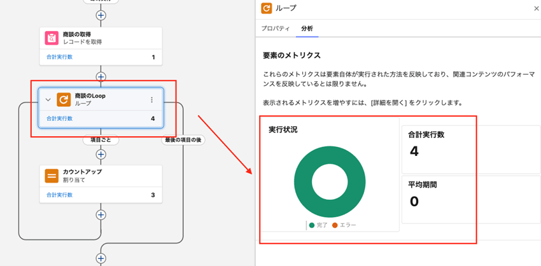
Task: Collapse the 商談のLoop node chevron
Action: click(48, 100)
